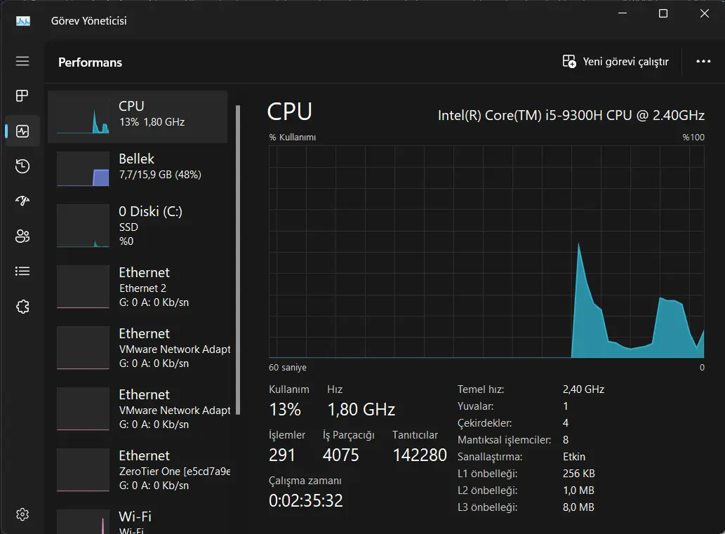Click the İş Parçacığı count 4075
The width and height of the screenshot is (725, 534).
point(341,455)
